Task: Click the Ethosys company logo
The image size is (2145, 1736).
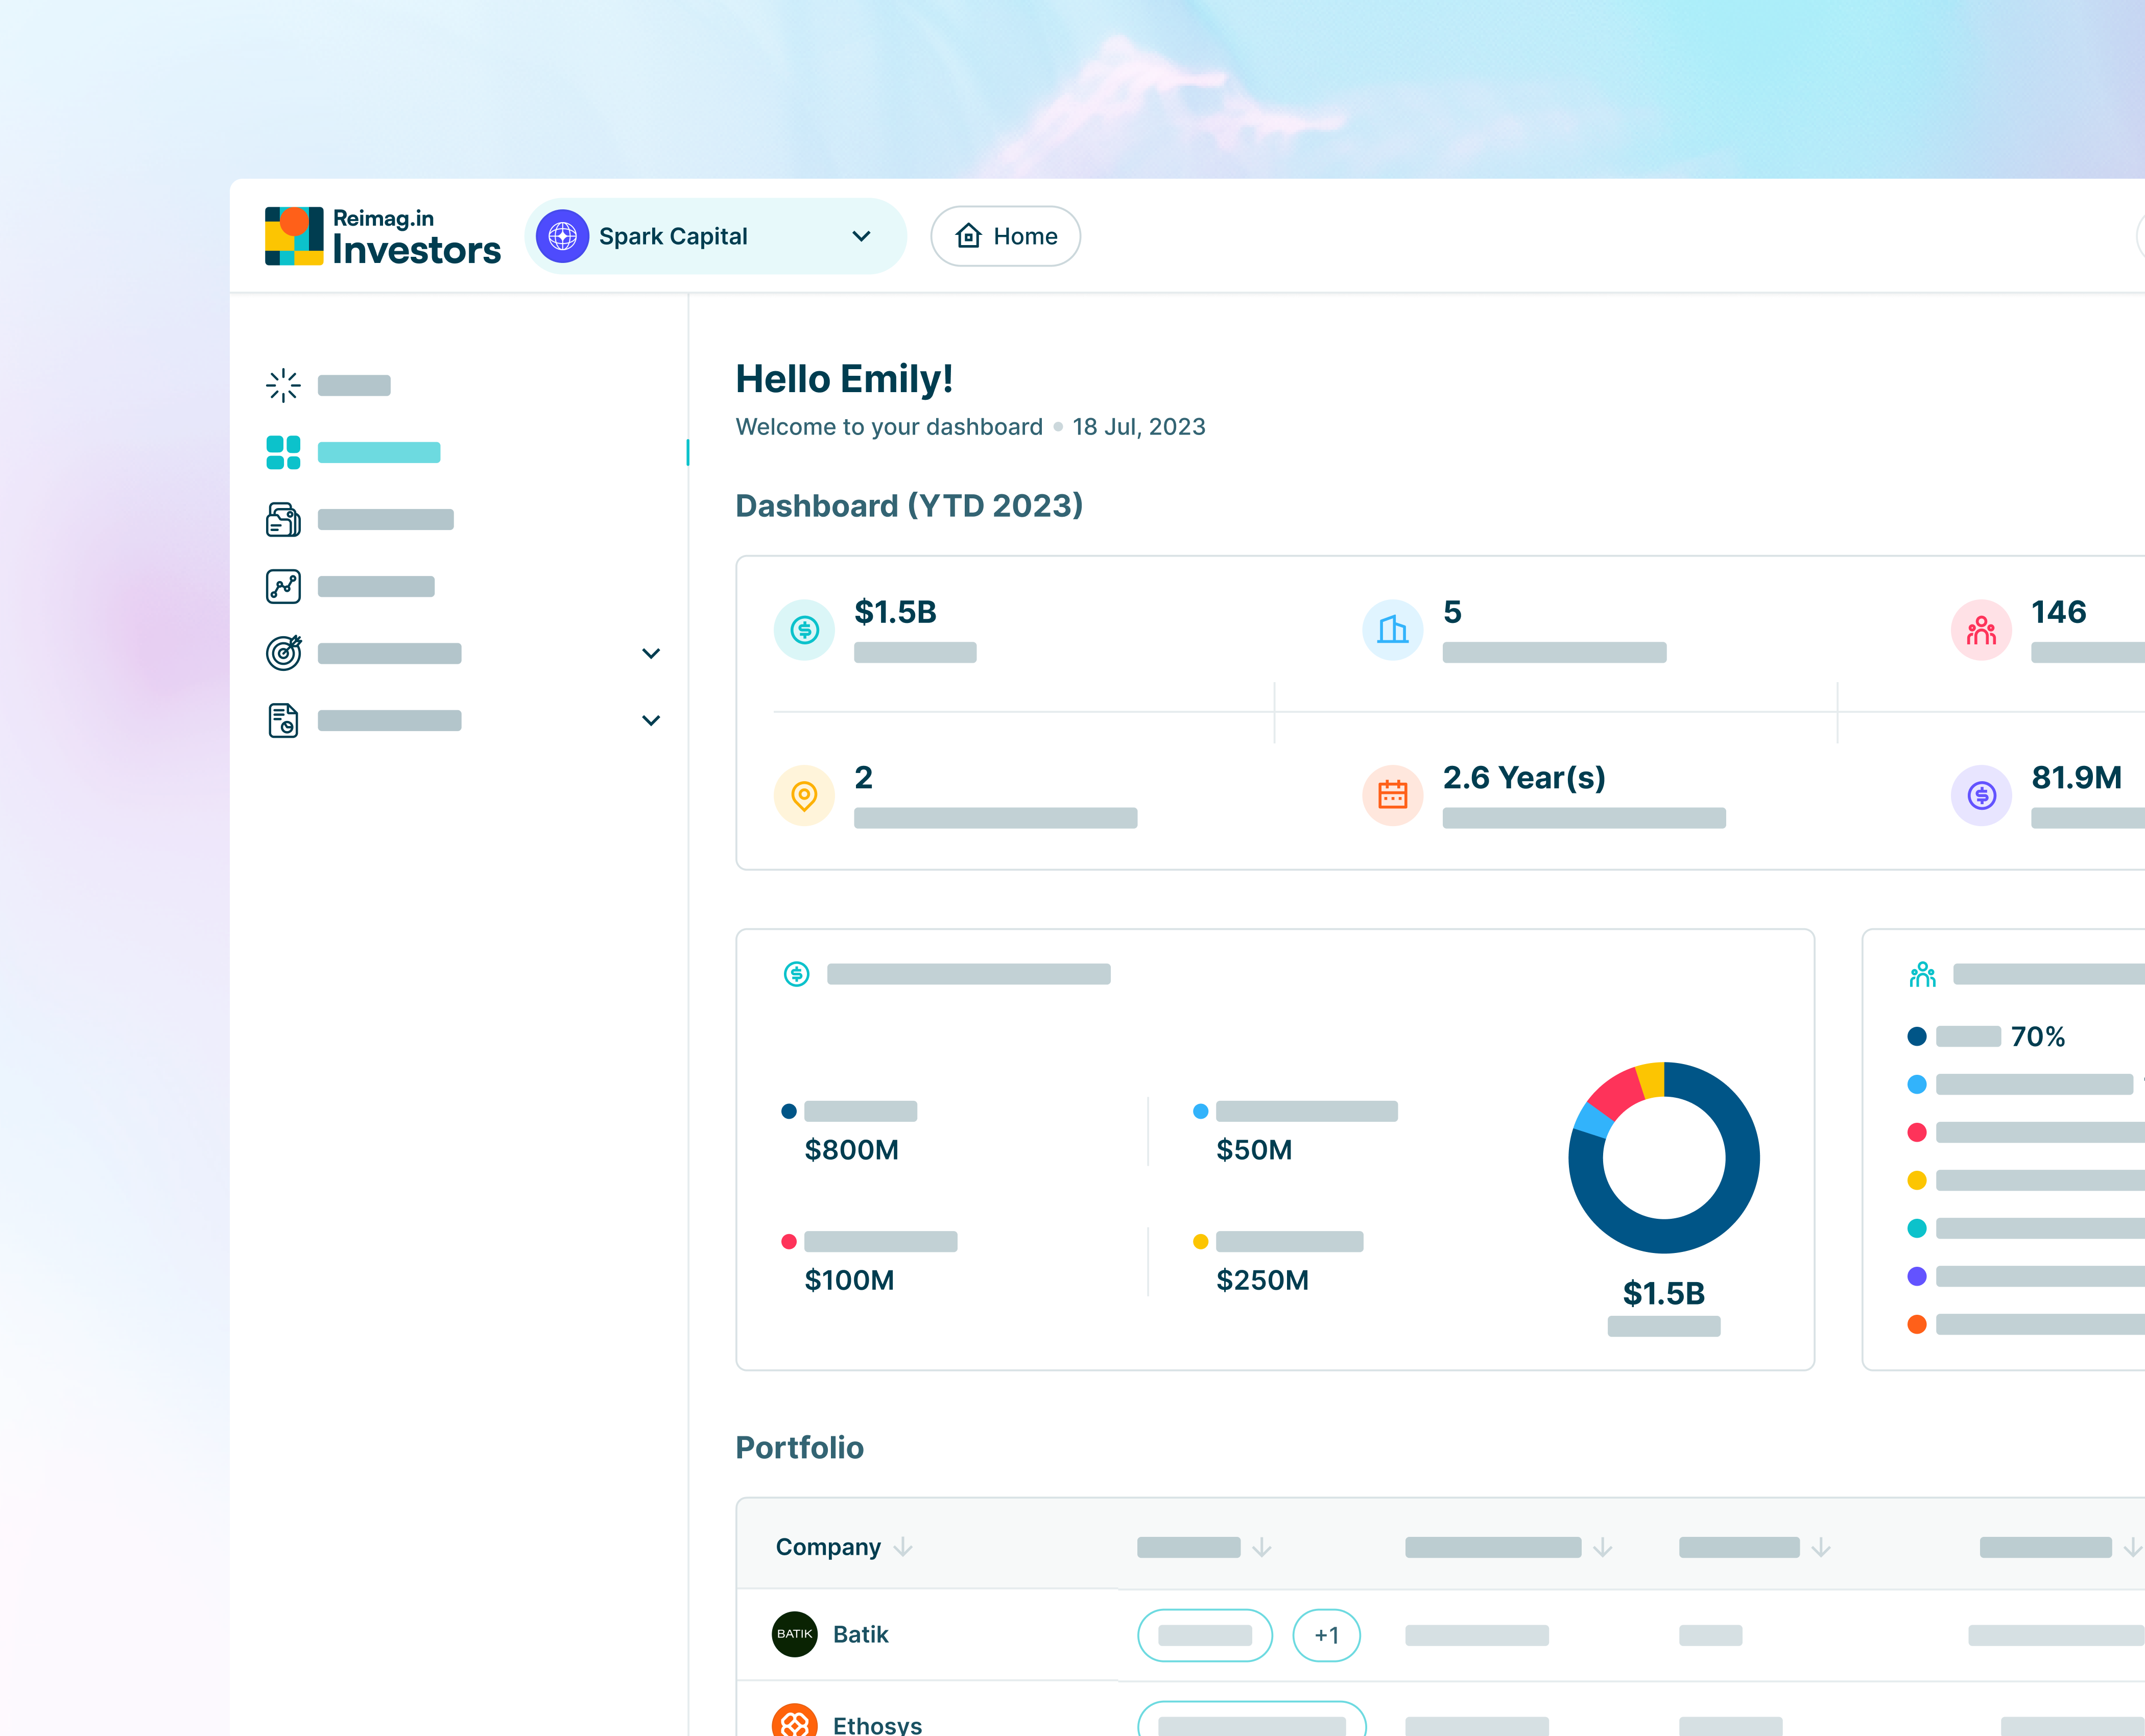Action: (x=794, y=1722)
